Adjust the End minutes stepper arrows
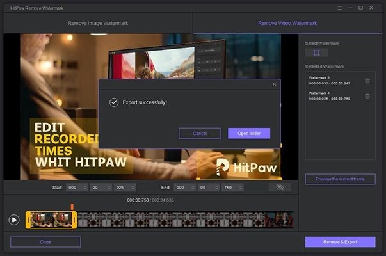This screenshot has height=256, width=386. 217,188
